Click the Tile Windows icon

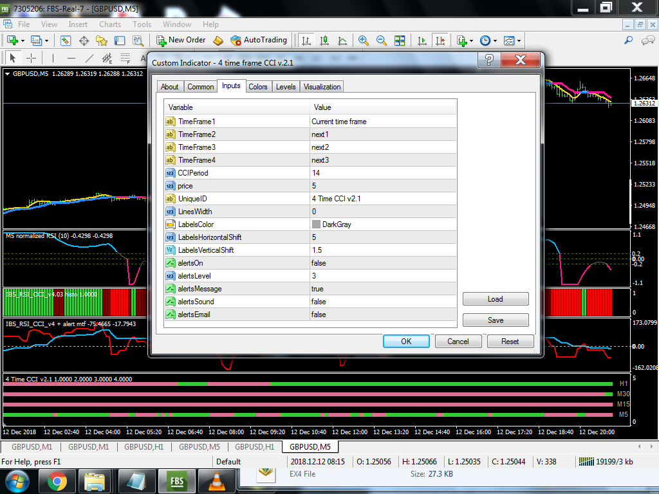coord(400,41)
